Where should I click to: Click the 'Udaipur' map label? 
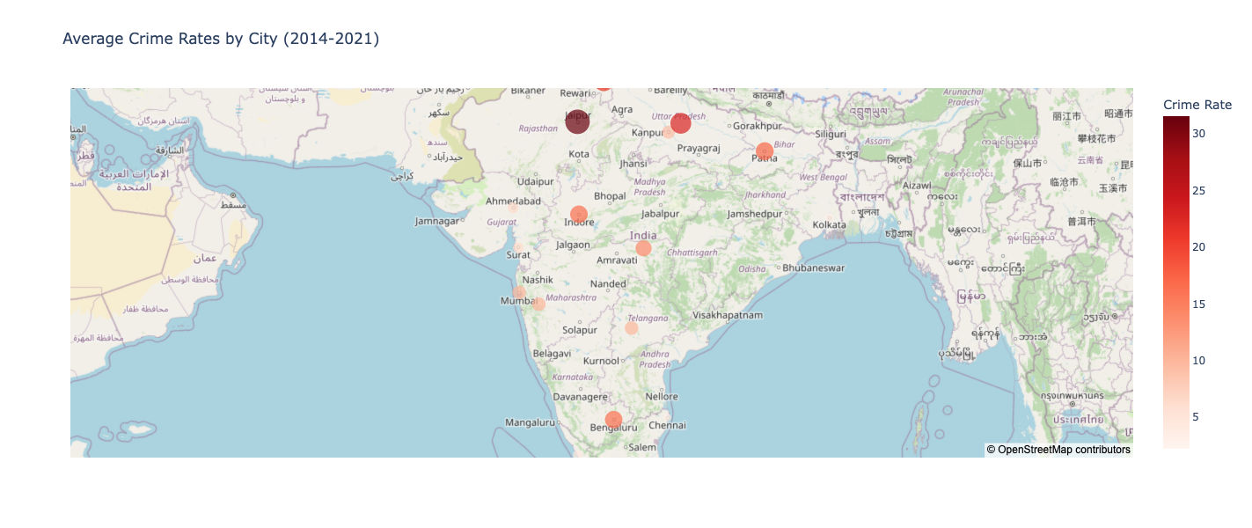coord(536,182)
